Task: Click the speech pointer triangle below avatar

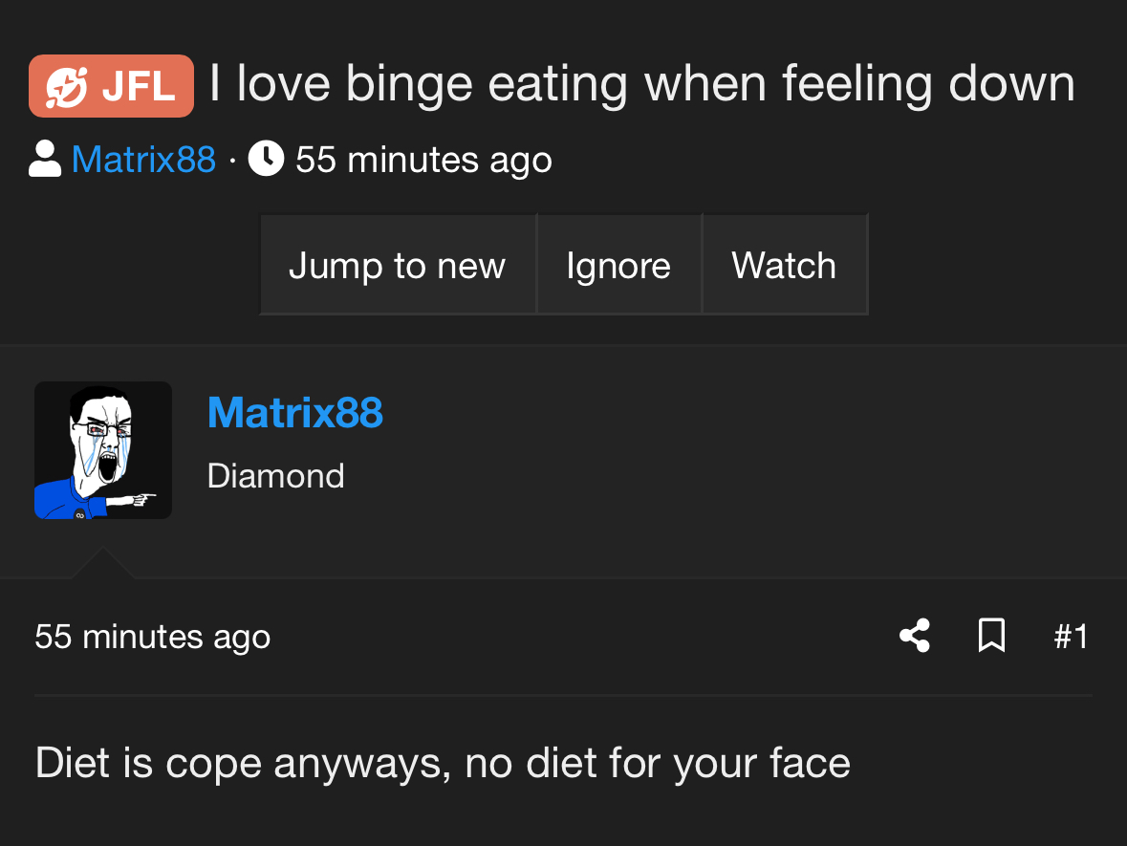Action: click(103, 563)
